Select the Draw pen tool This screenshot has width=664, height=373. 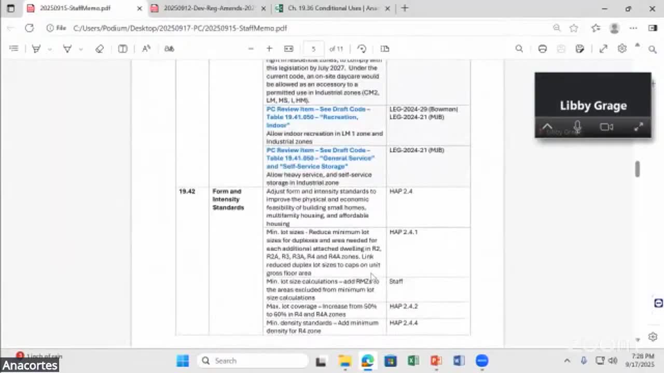coord(36,49)
